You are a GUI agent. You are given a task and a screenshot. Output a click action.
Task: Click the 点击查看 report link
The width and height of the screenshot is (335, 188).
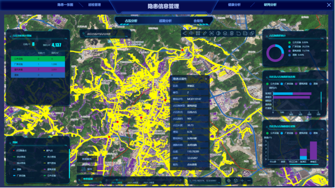click(x=192, y=164)
